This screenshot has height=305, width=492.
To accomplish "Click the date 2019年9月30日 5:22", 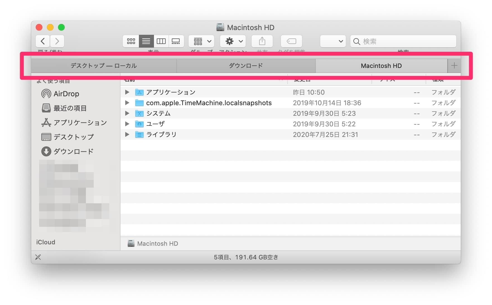I will point(324,124).
